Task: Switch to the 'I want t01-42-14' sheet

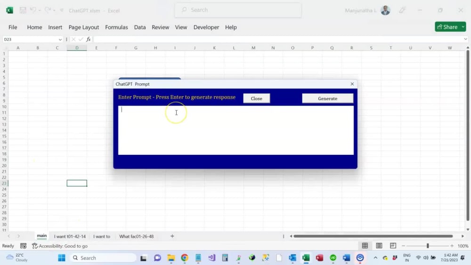Action: (x=70, y=236)
